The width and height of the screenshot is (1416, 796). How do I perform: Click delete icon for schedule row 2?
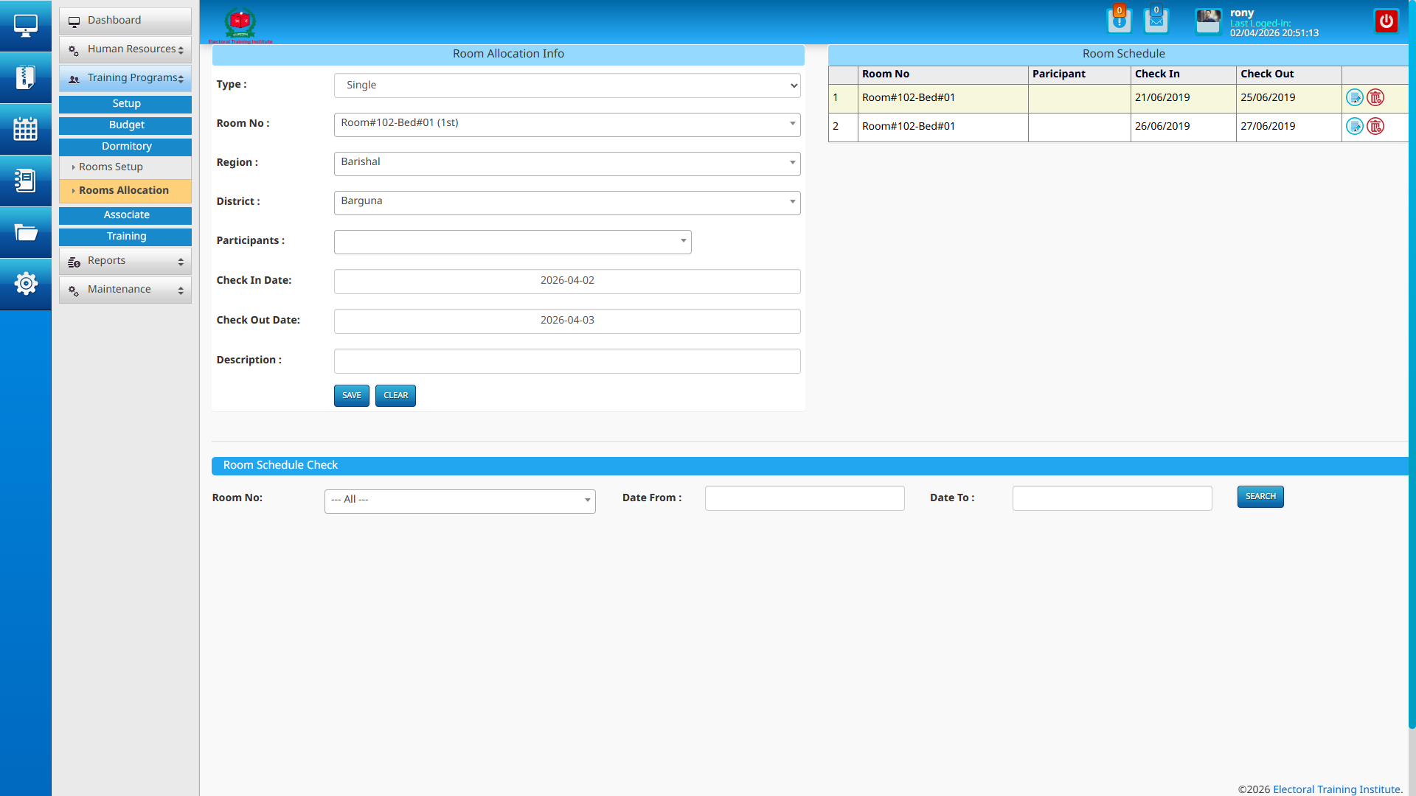(x=1375, y=126)
